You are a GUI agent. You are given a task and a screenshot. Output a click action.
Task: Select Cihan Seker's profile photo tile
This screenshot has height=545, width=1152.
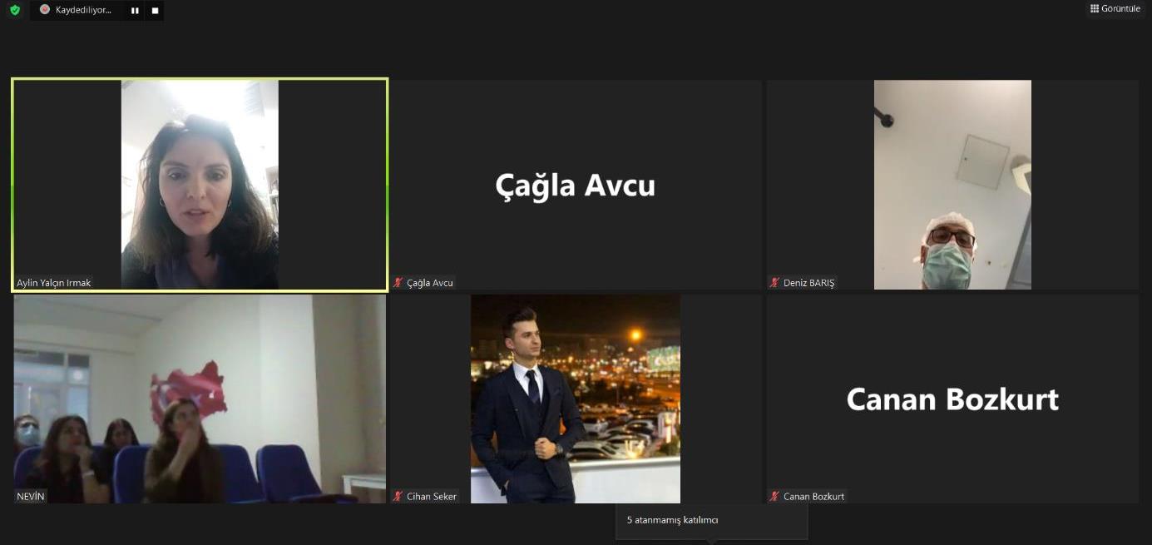[x=576, y=399]
